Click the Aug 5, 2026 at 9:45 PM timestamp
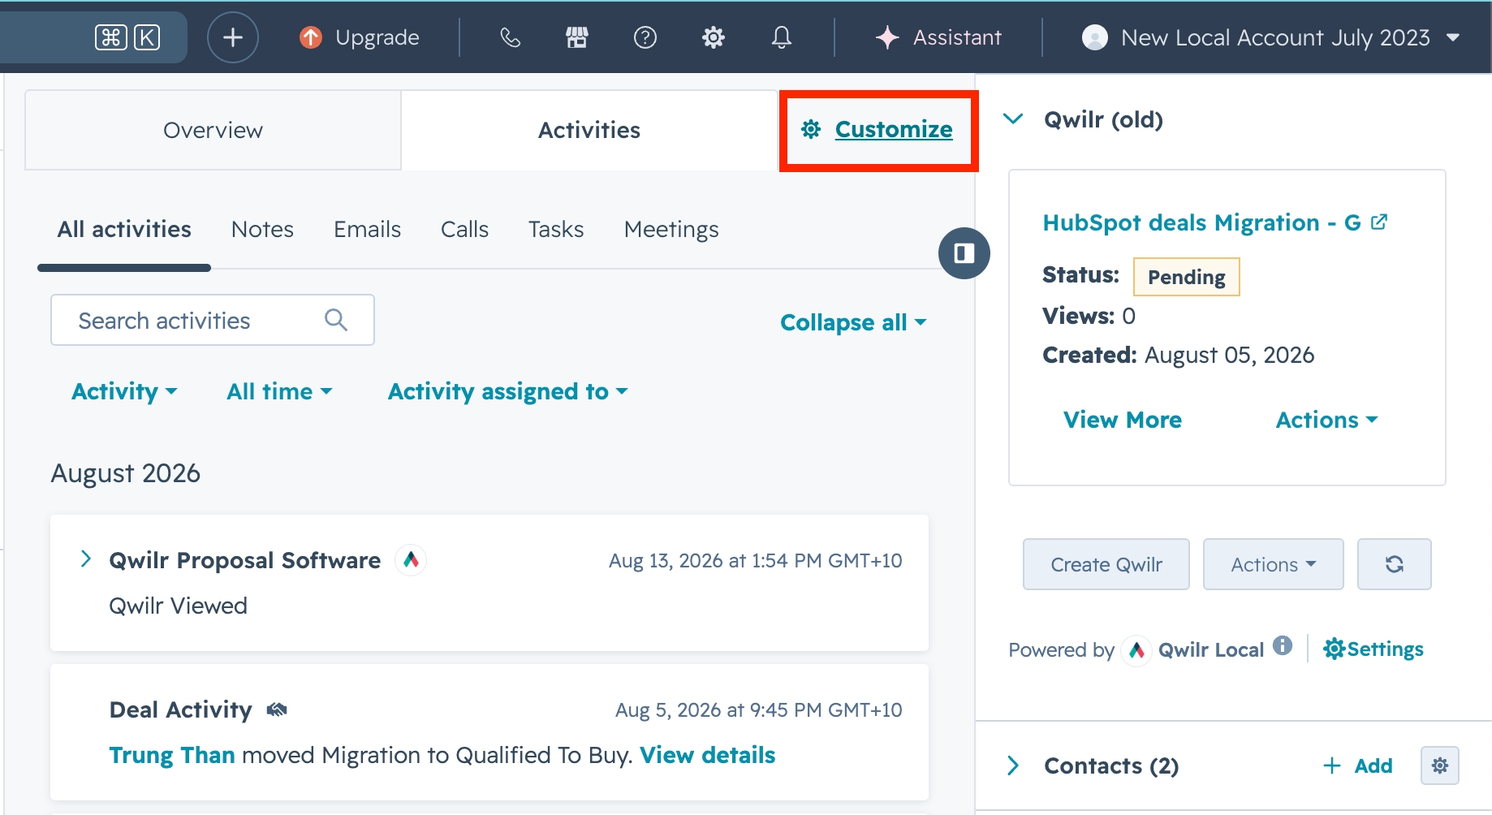 759,710
